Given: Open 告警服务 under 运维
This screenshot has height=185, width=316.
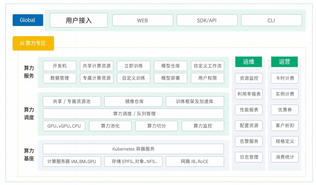Looking at the screenshot, I should click(x=249, y=141).
